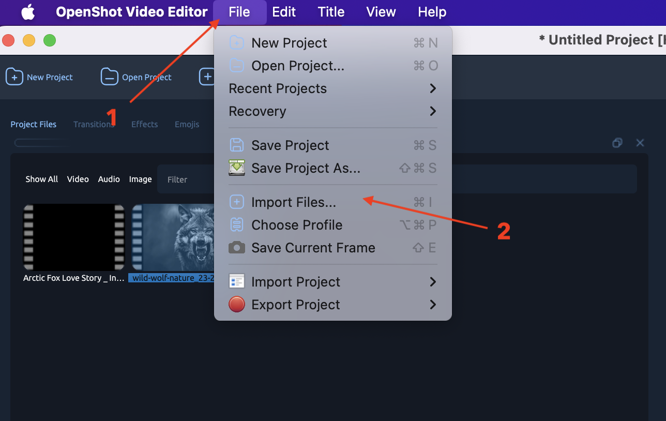Open the Title menu
The image size is (666, 421).
click(331, 12)
